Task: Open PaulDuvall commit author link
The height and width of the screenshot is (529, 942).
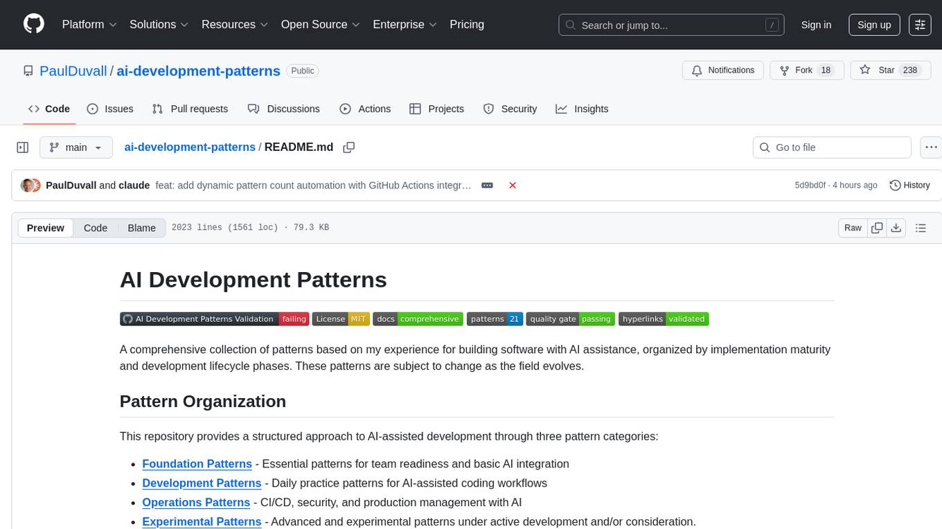Action: (71, 185)
